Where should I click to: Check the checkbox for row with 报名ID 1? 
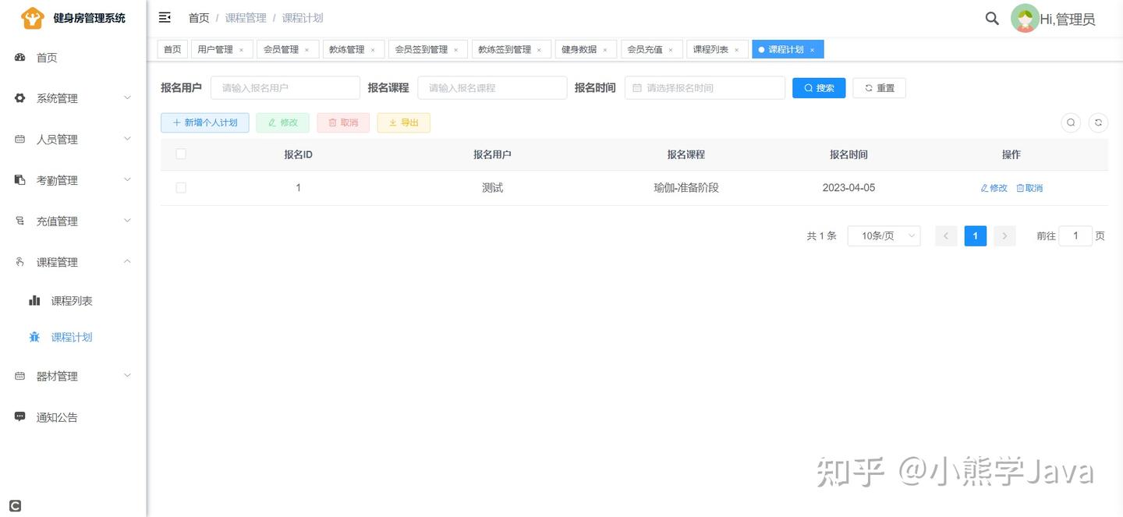180,187
